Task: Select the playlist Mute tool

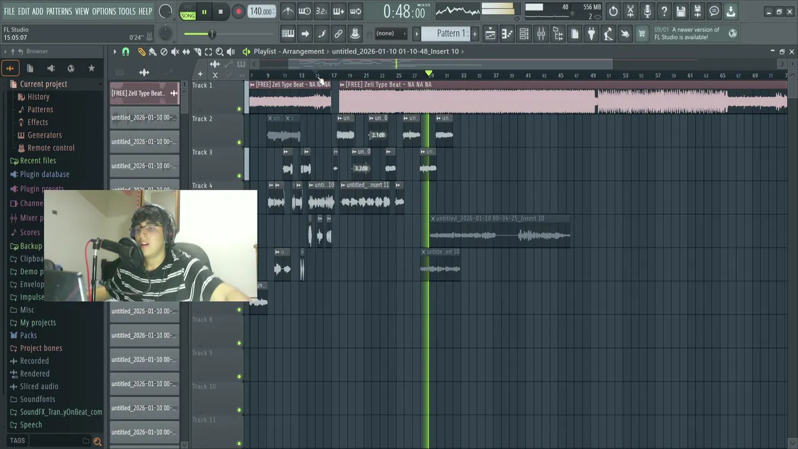Action: click(x=175, y=52)
